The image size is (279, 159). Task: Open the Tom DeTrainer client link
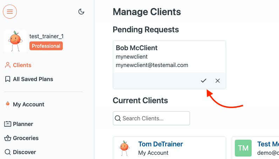pyautogui.click(x=161, y=144)
